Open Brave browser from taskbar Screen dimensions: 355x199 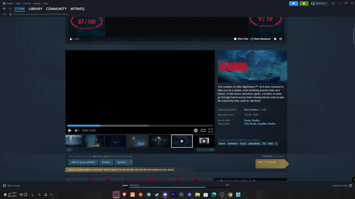pos(125,195)
